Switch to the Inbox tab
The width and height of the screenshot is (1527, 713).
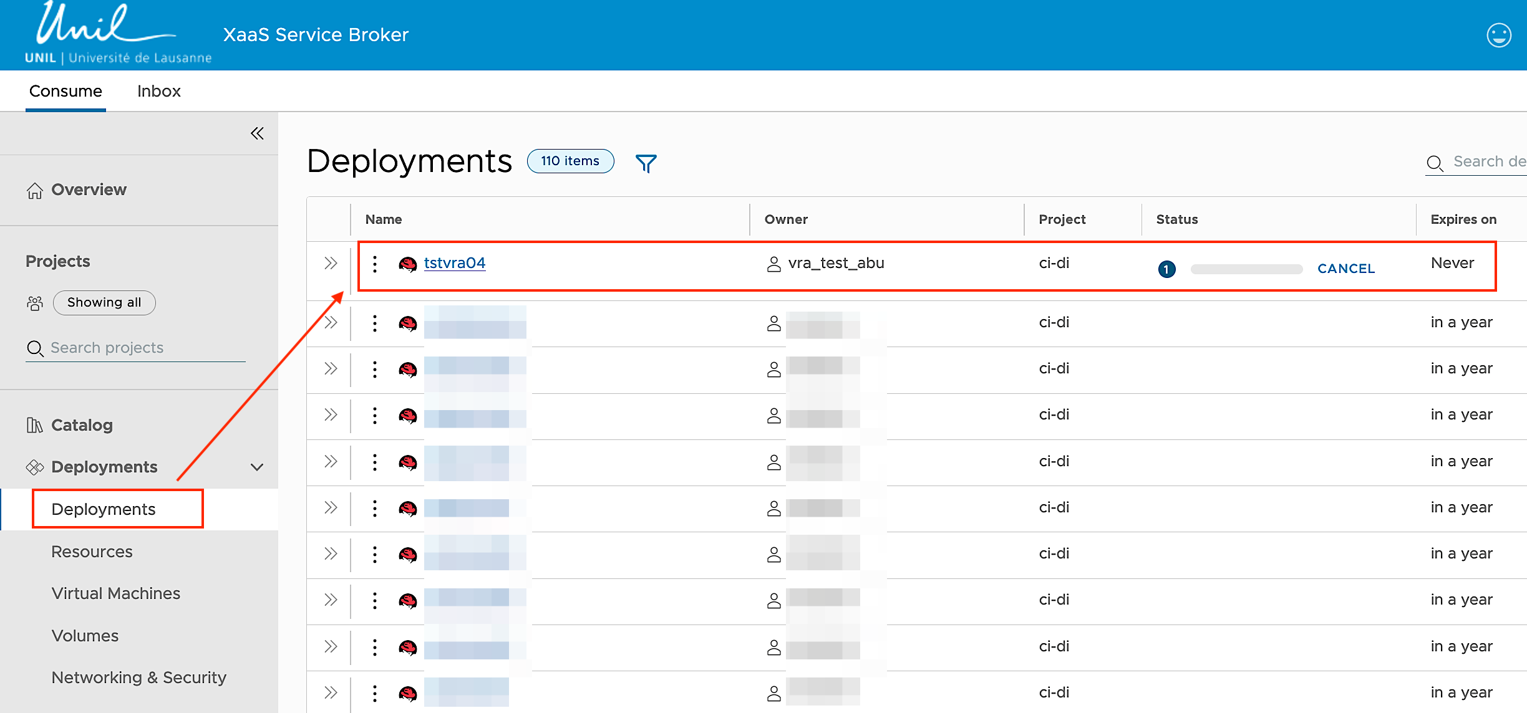pos(158,92)
